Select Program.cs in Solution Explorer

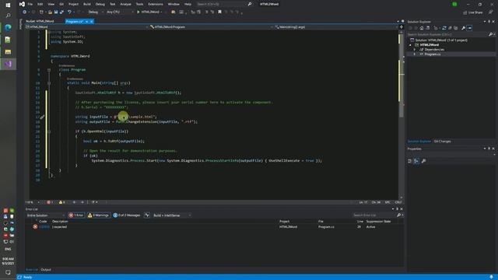pos(433,54)
